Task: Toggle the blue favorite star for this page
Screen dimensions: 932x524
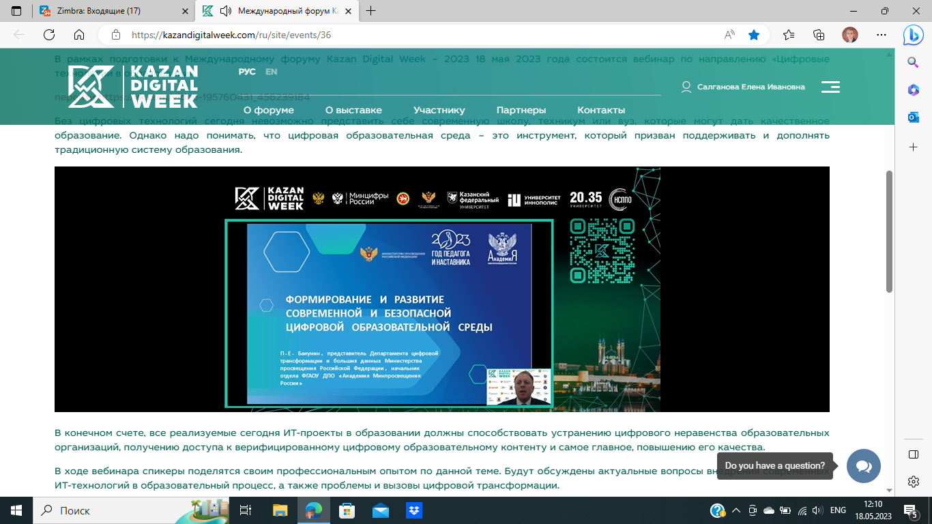Action: point(754,35)
